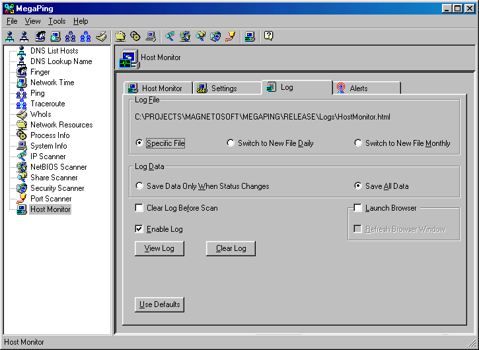Image resolution: width=479 pixels, height=350 pixels.
Task: Switch to the Host Monitor tab
Action: [x=159, y=88]
